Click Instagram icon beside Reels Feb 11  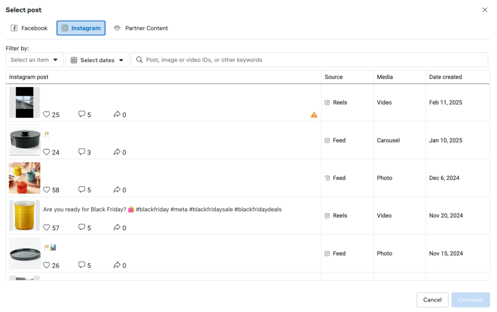327,103
